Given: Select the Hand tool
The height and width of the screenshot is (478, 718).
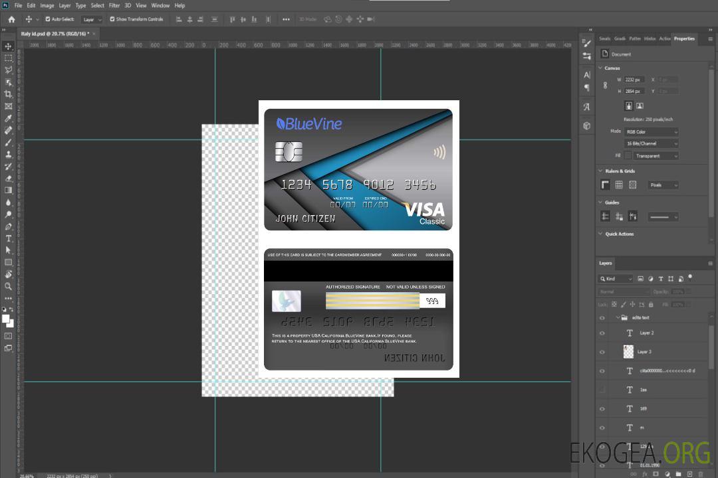Looking at the screenshot, I should tap(8, 274).
